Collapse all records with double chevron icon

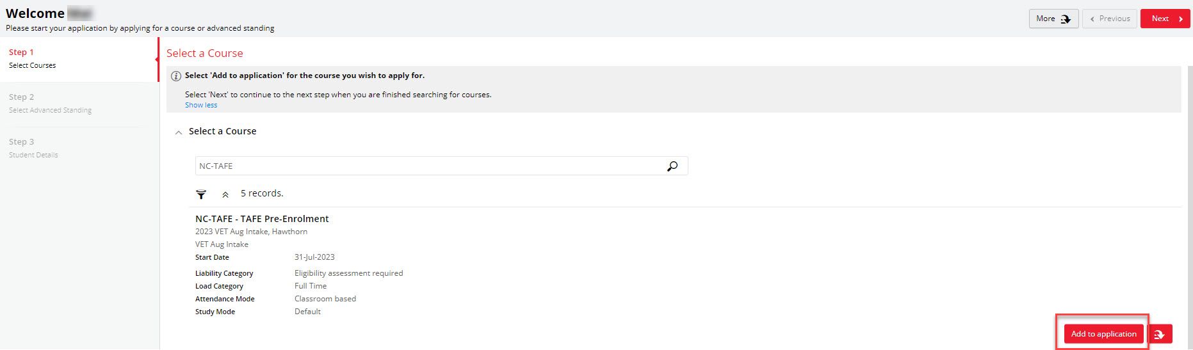pos(225,195)
